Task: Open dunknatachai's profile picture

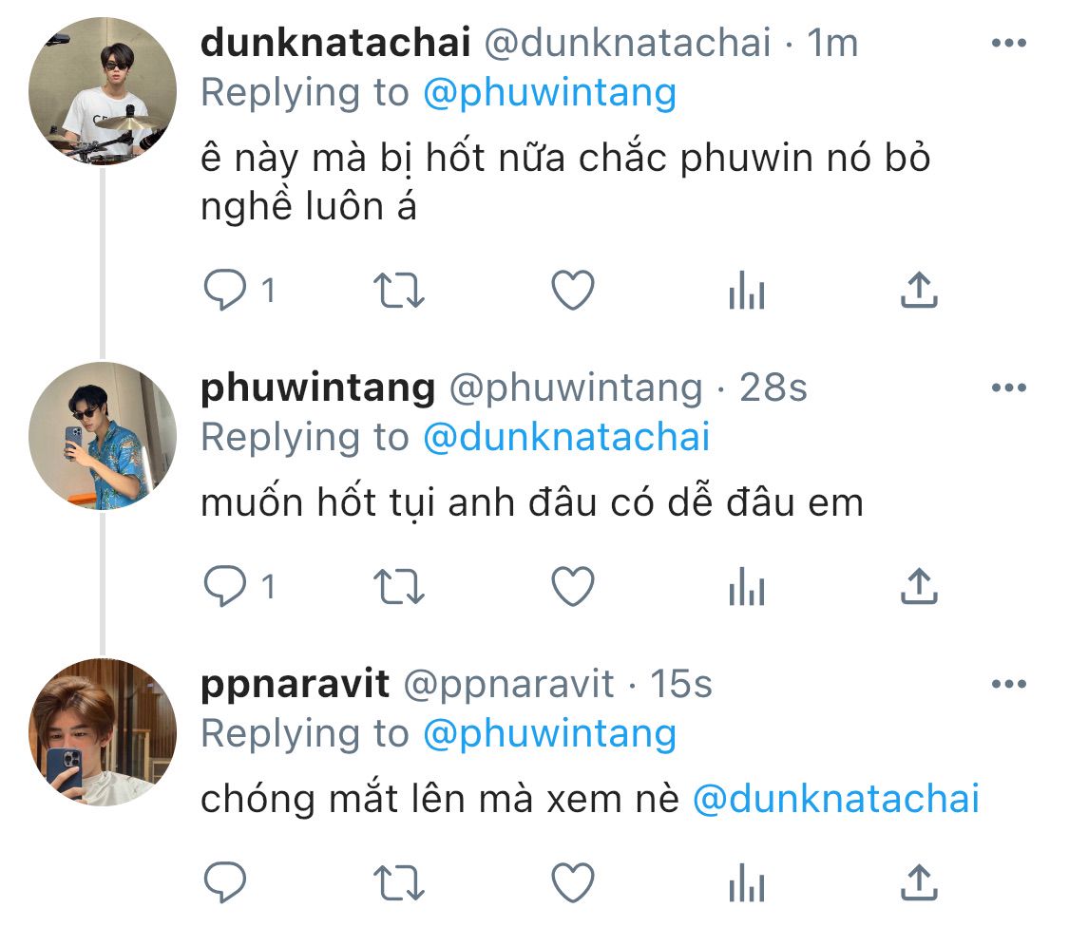Action: [x=103, y=89]
